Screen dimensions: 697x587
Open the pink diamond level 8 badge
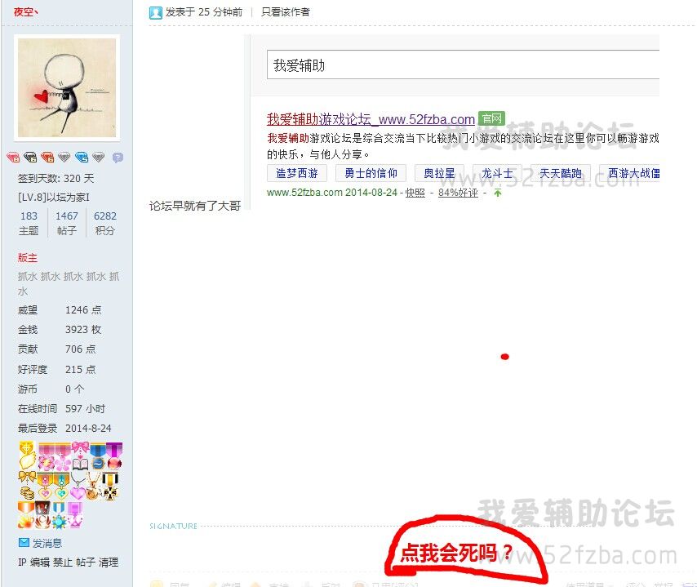13,157
